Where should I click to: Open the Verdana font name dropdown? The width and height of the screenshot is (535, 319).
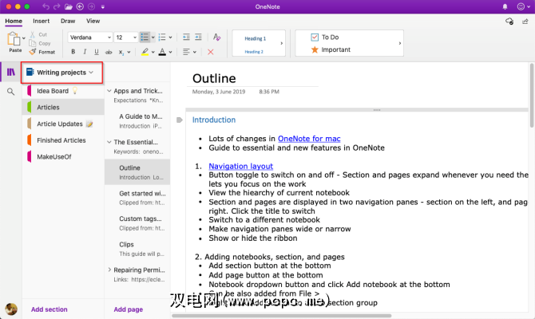point(89,37)
